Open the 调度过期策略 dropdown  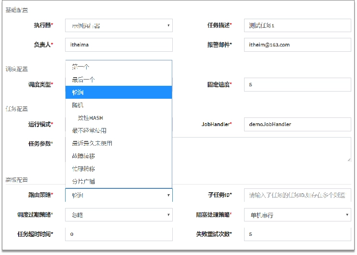119,215
